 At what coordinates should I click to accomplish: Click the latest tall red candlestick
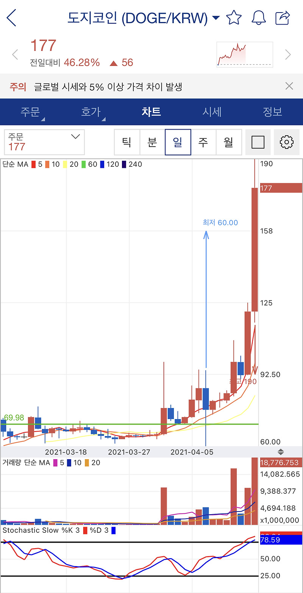click(255, 249)
